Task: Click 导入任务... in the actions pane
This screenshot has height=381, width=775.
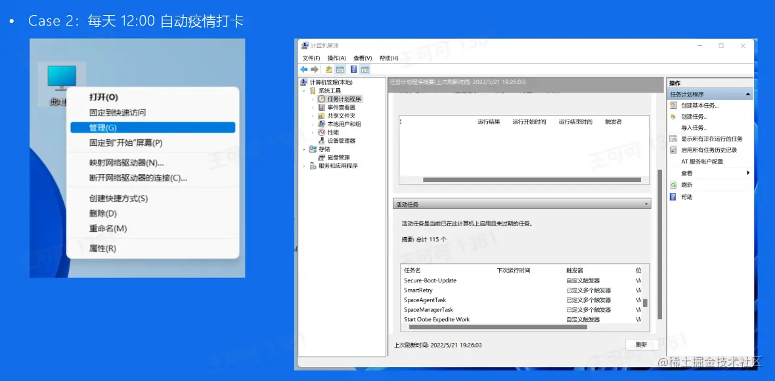Action: click(694, 127)
